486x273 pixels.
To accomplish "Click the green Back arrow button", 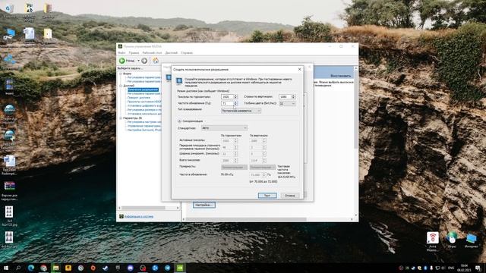I will pos(122,61).
